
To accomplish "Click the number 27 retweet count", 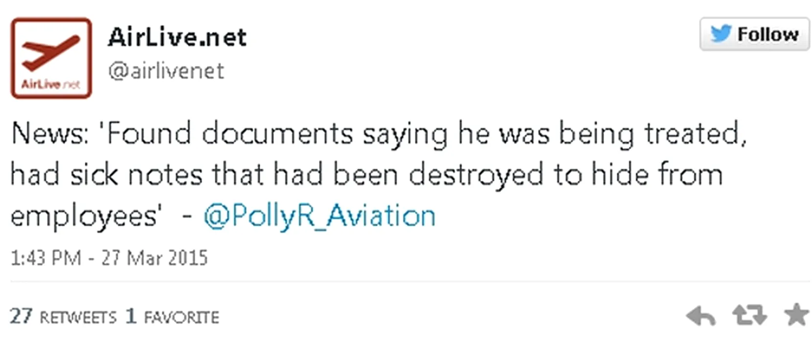I will pyautogui.click(x=21, y=316).
